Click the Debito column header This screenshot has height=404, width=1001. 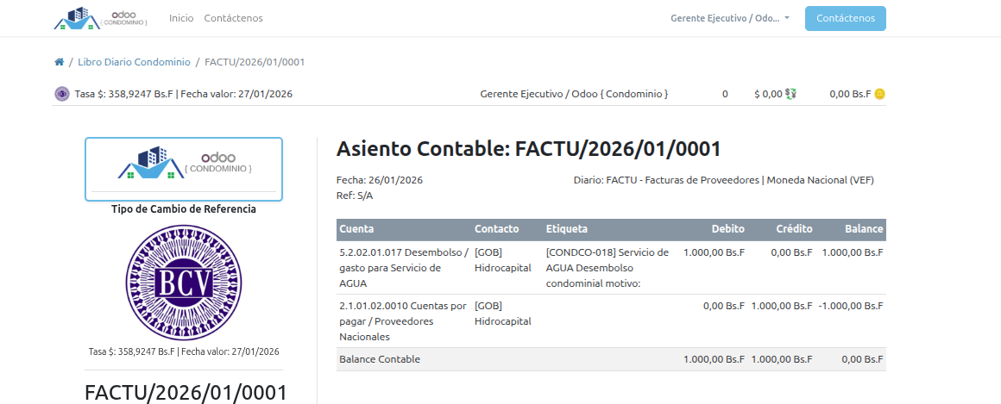click(727, 229)
